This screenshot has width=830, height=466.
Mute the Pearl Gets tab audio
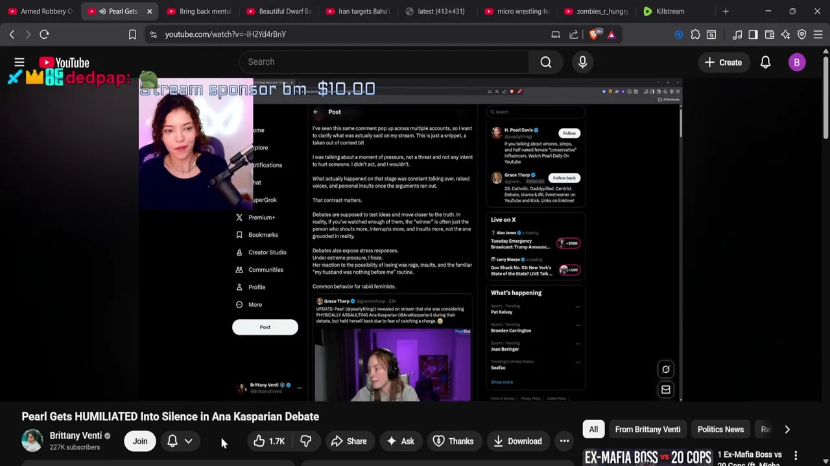pyautogui.click(x=102, y=12)
